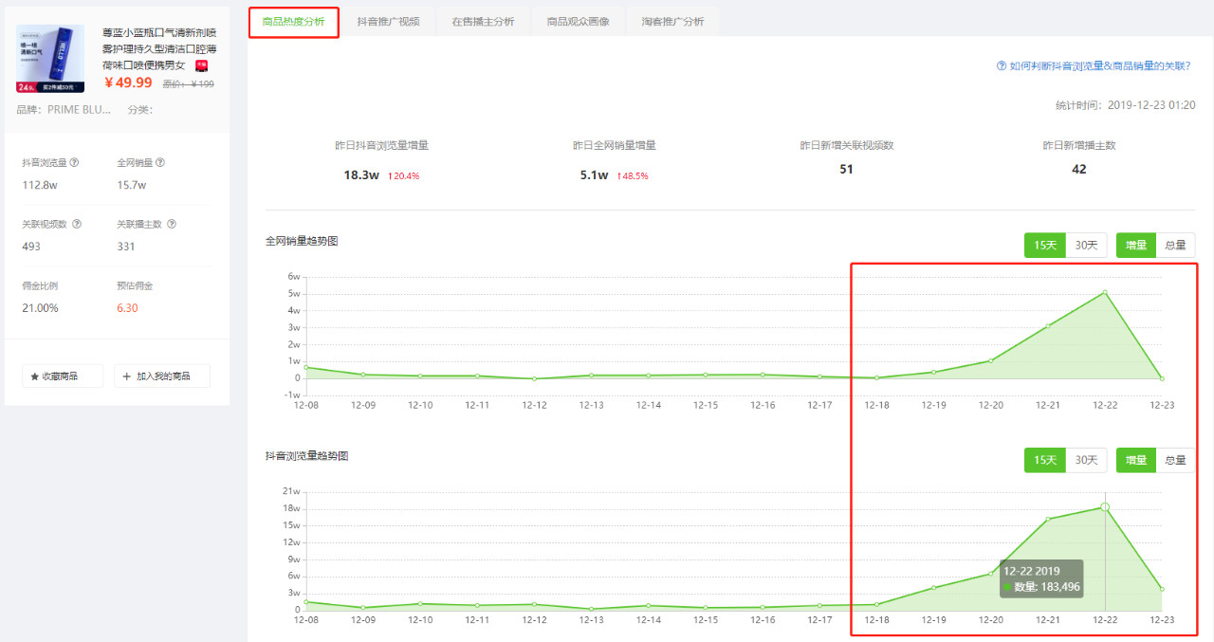
Task: Click the star icon on 收藏商品
Action: click(35, 376)
